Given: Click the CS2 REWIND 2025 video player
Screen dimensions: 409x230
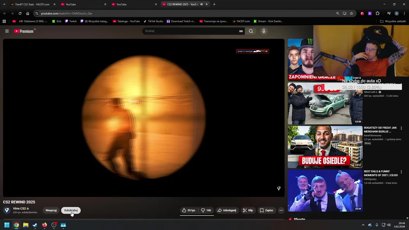Looking at the screenshot, I should pos(144,118).
